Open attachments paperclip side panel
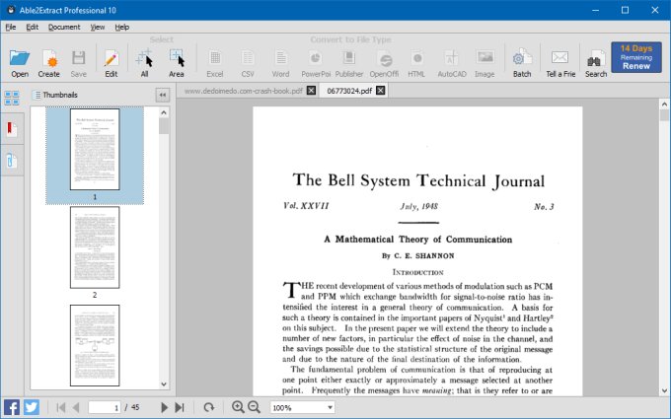Viewport: 671px width, 419px height. pyautogui.click(x=12, y=161)
